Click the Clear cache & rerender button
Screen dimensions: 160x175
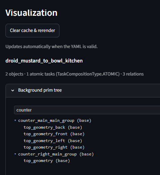coord(32,31)
